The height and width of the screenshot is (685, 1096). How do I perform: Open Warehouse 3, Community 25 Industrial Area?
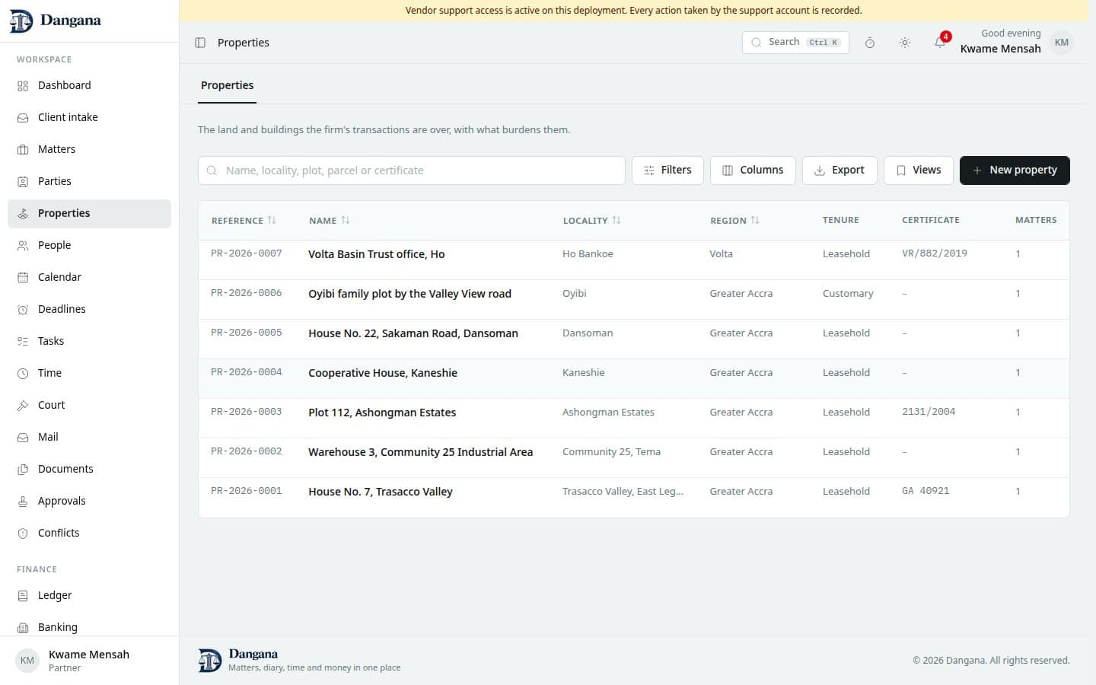(x=420, y=452)
